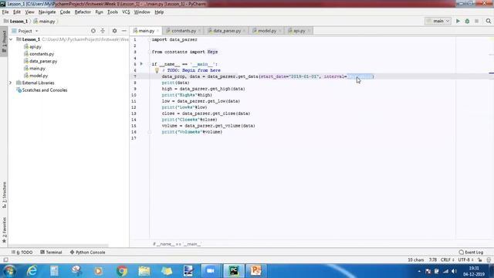Viewport: 494px width, 278px height.
Task: Toggle the Structure side tool window
Action: pyautogui.click(x=4, y=195)
